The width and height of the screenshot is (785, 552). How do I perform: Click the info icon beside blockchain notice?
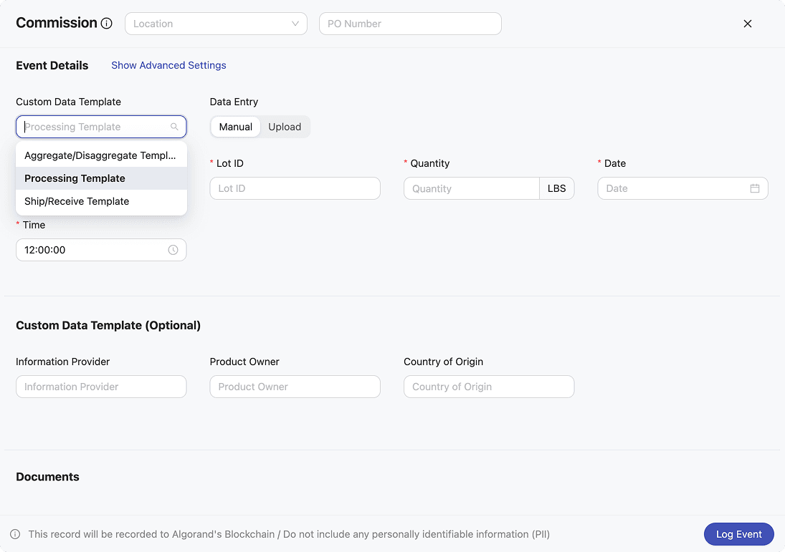[x=15, y=534]
